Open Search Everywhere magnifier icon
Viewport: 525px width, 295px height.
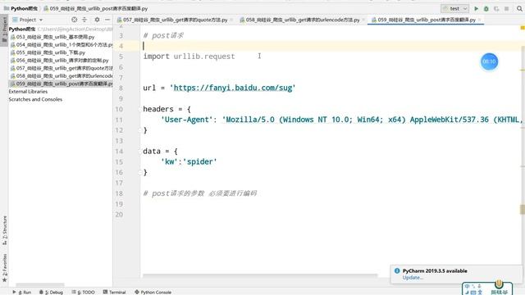tap(519, 9)
